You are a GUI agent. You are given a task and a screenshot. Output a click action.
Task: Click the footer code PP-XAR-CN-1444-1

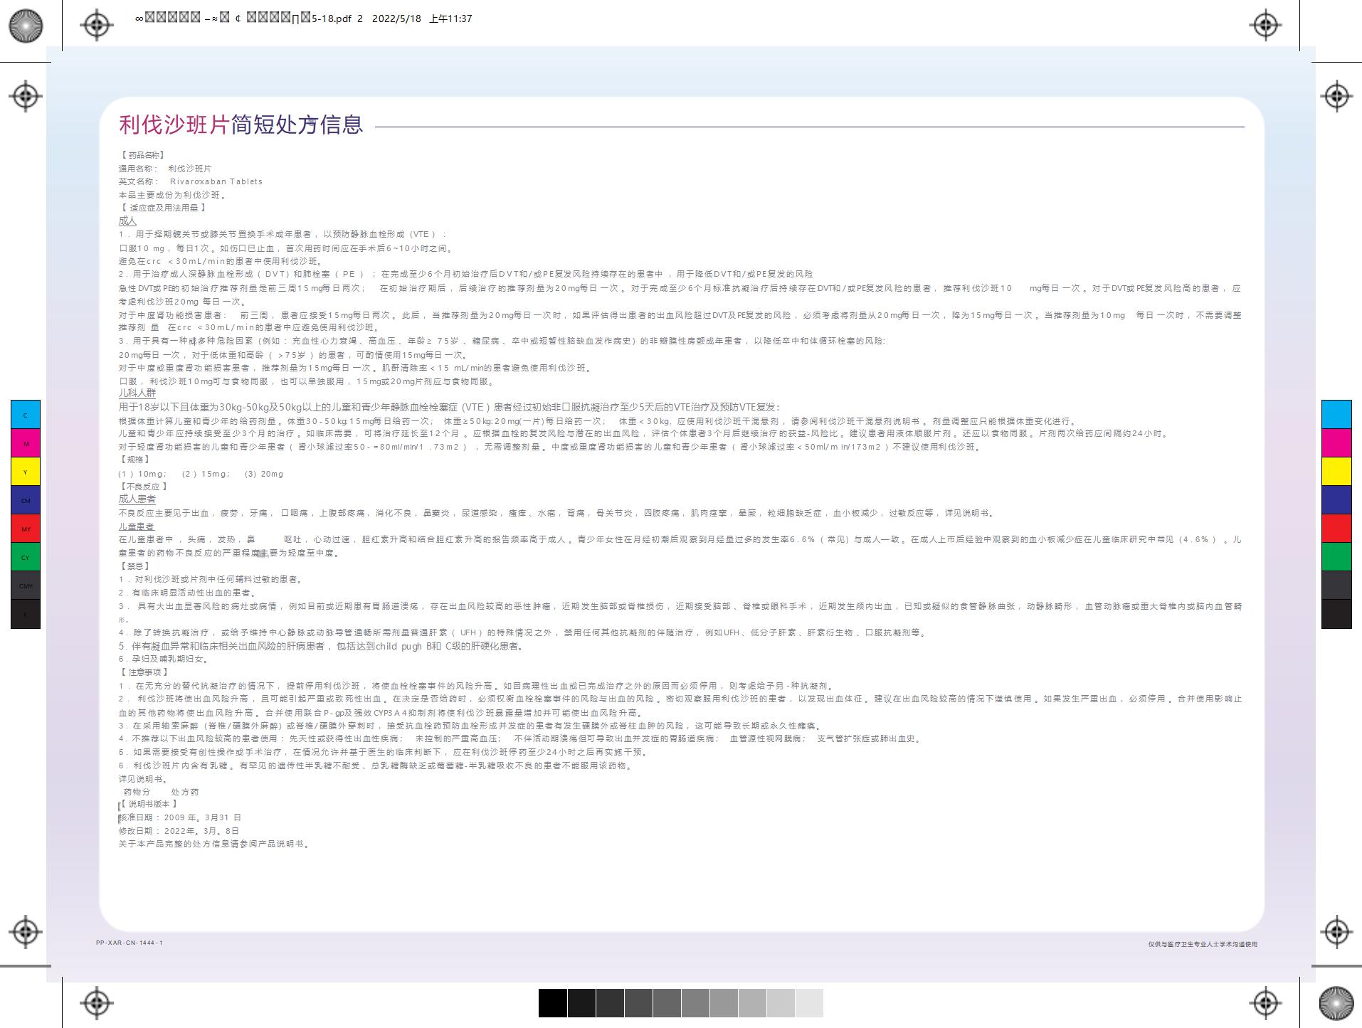(x=130, y=943)
